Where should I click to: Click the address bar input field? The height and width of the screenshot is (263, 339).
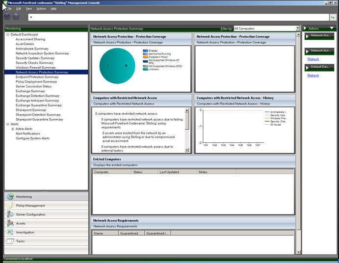click(x=179, y=17)
